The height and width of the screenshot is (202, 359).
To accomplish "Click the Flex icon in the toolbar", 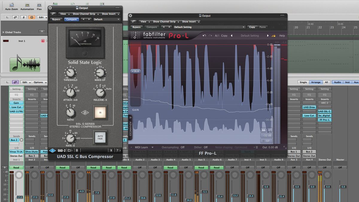I will point(39,5).
